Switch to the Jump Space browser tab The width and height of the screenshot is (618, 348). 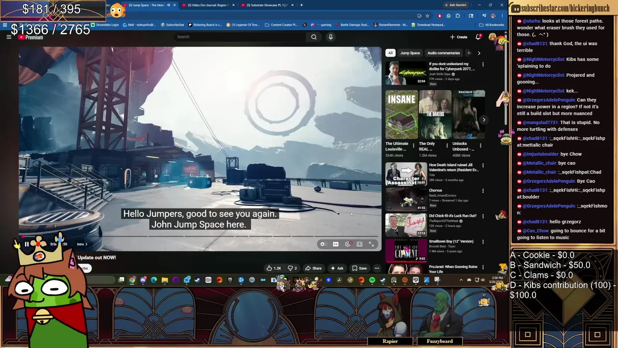pyautogui.click(x=149, y=5)
